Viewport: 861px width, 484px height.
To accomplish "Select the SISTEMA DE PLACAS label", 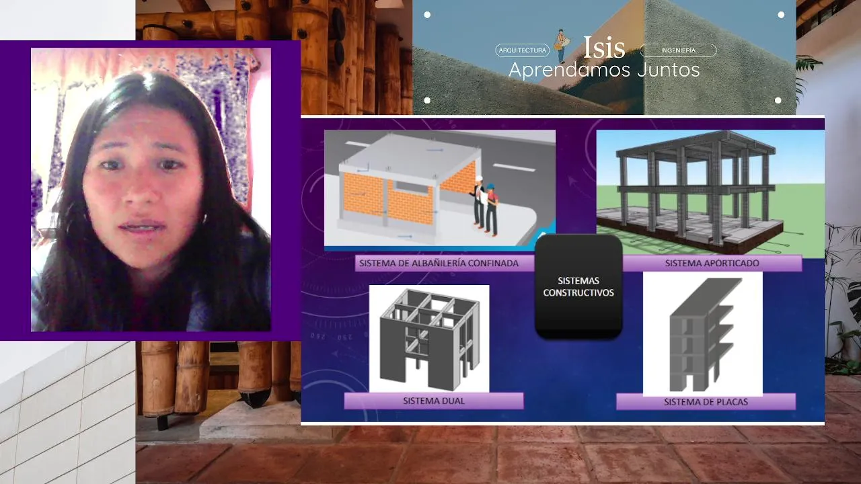I will [x=706, y=402].
